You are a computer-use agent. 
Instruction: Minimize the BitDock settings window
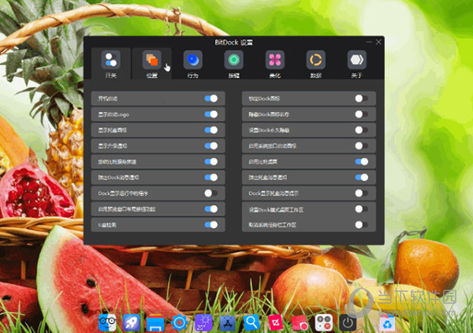(x=369, y=43)
